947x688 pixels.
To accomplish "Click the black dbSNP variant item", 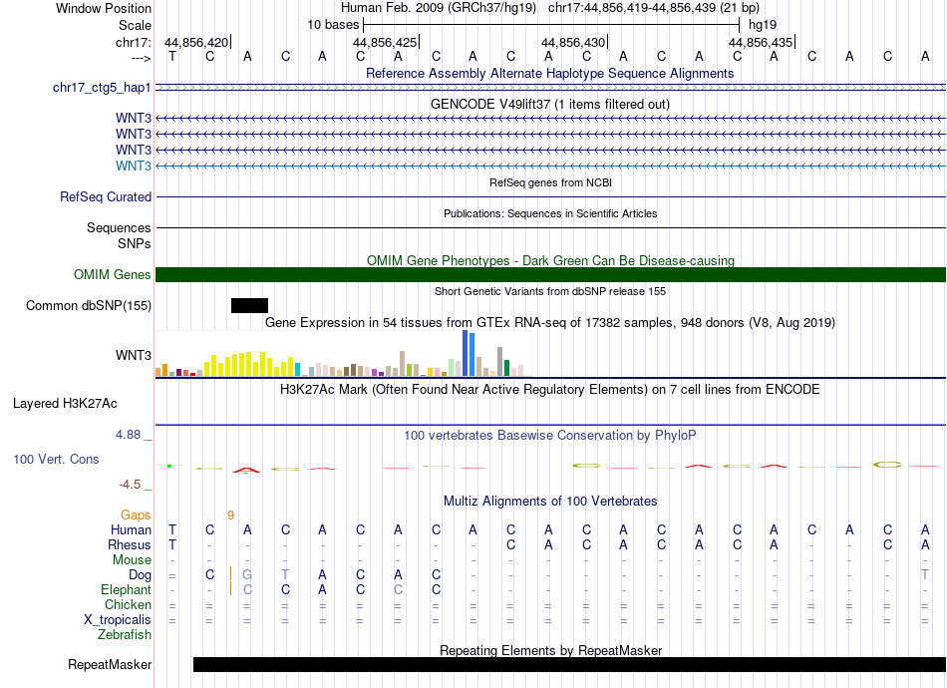I will [249, 306].
